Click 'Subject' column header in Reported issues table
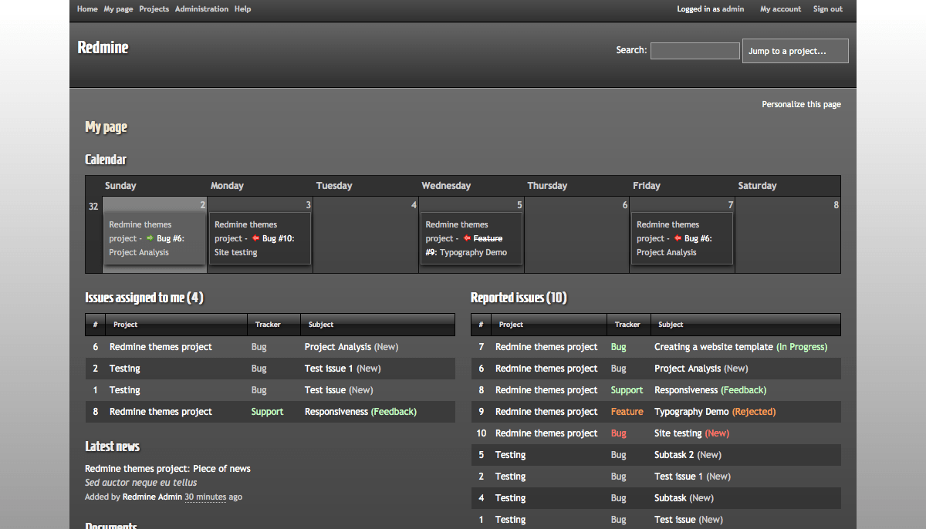 coord(671,325)
